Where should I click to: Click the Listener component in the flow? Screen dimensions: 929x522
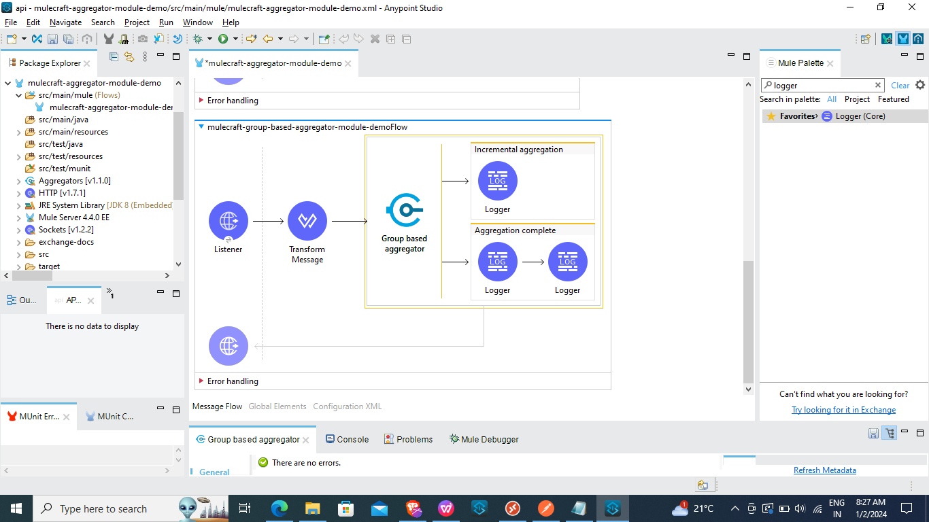tap(228, 221)
